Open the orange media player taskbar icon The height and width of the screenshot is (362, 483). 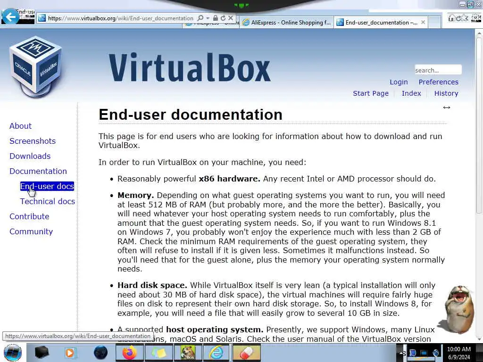coord(71,353)
